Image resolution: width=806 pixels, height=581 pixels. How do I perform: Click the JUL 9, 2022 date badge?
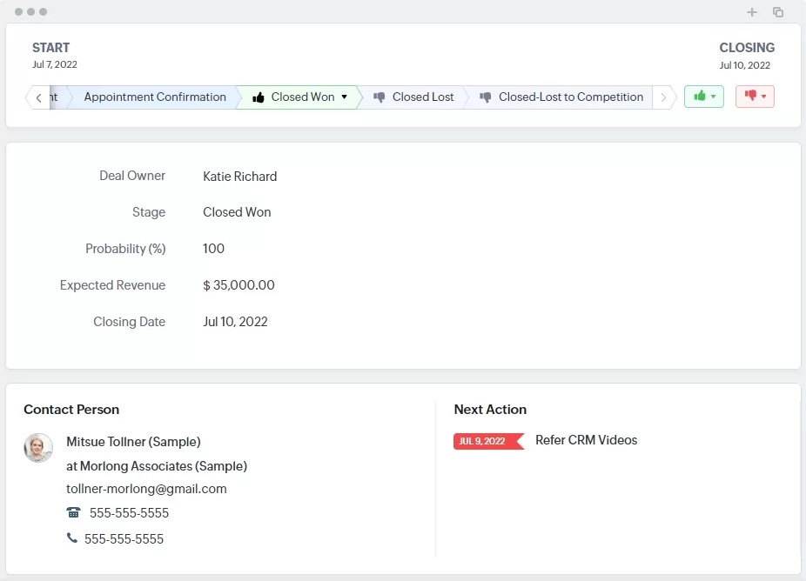click(484, 441)
